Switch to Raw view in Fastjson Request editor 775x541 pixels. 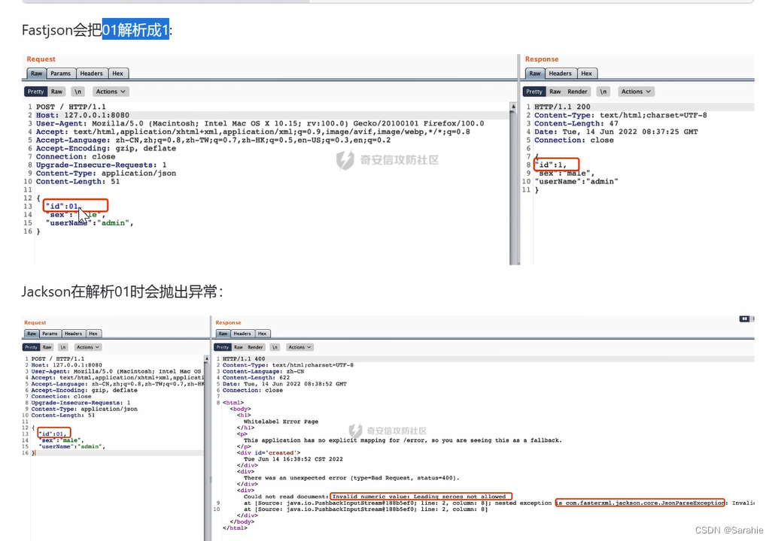(x=57, y=92)
